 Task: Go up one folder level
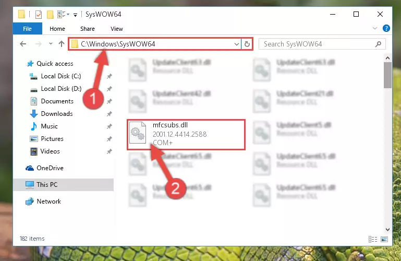coord(62,44)
